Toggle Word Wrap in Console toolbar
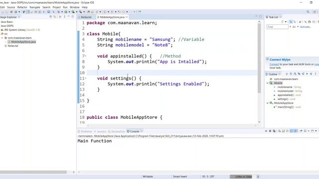 [288, 131]
